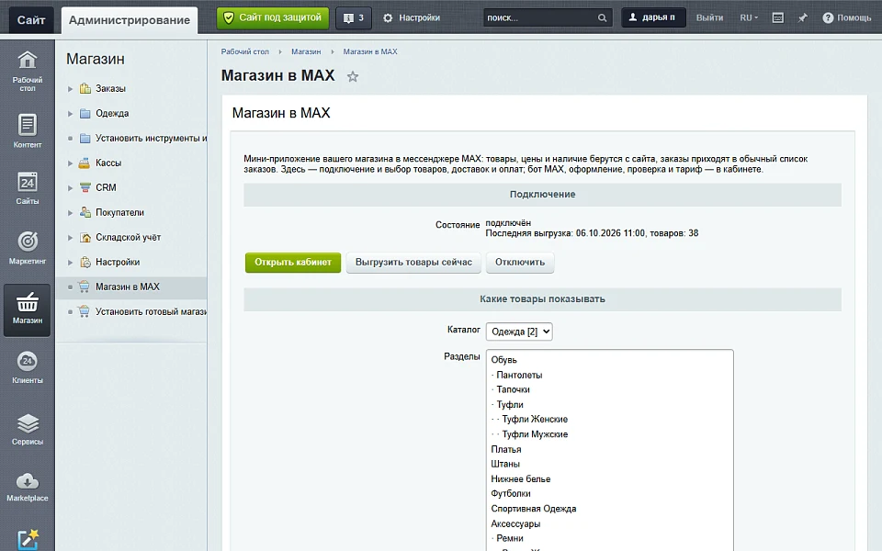Open the RU language dropdown
Screen dimensions: 882x551
point(749,18)
